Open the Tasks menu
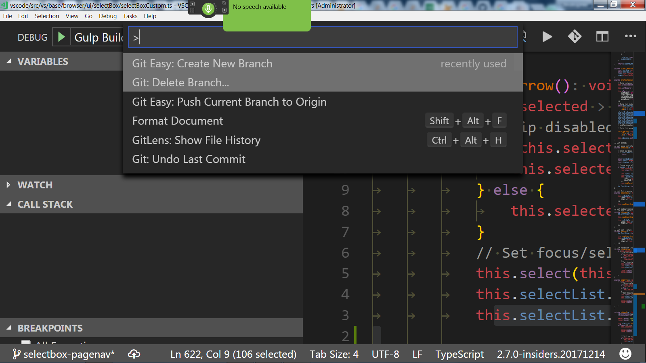Image resolution: width=646 pixels, height=363 pixels. 130,16
